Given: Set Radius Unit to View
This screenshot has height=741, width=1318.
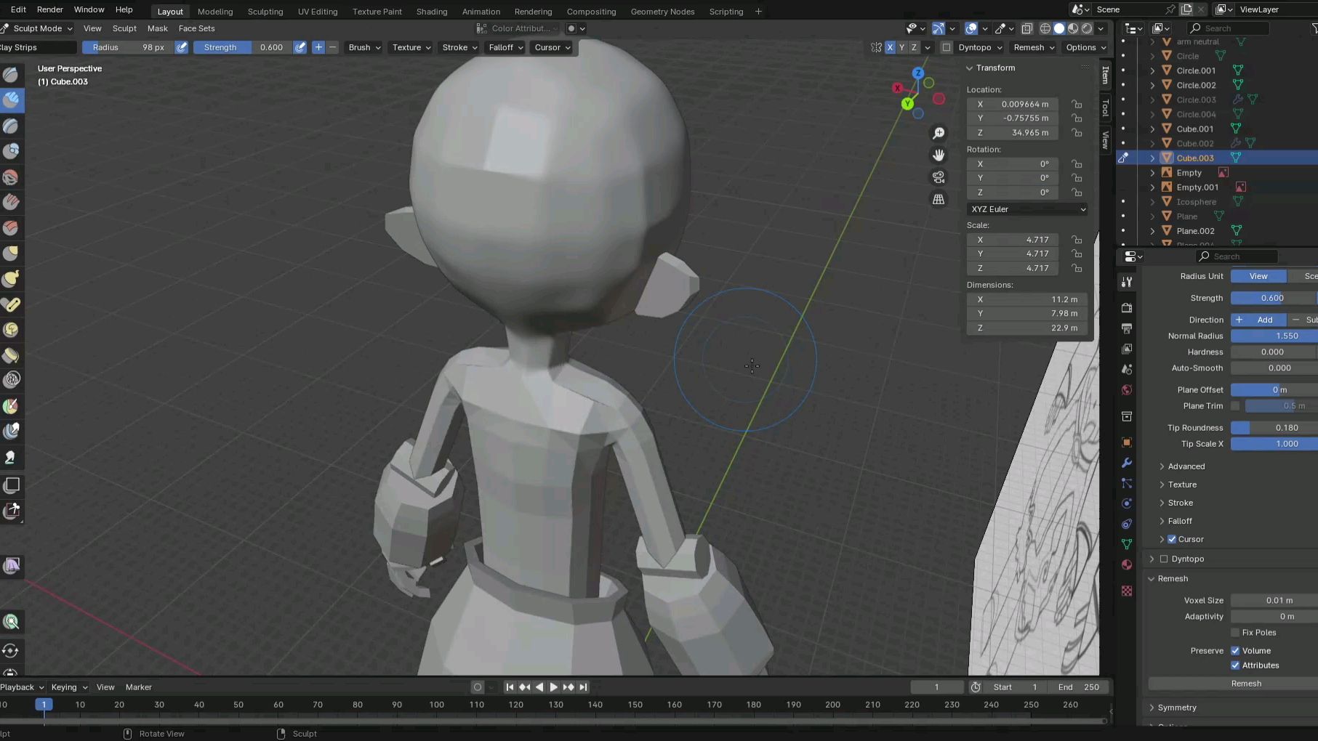Looking at the screenshot, I should pos(1258,276).
